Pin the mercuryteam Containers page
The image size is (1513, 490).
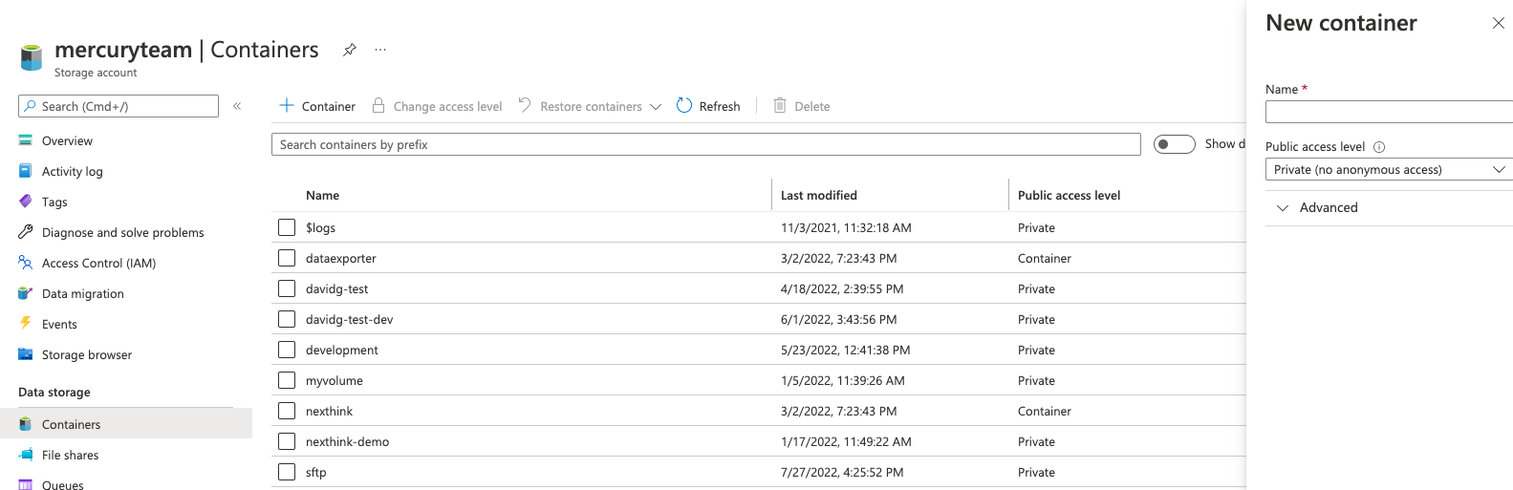350,50
